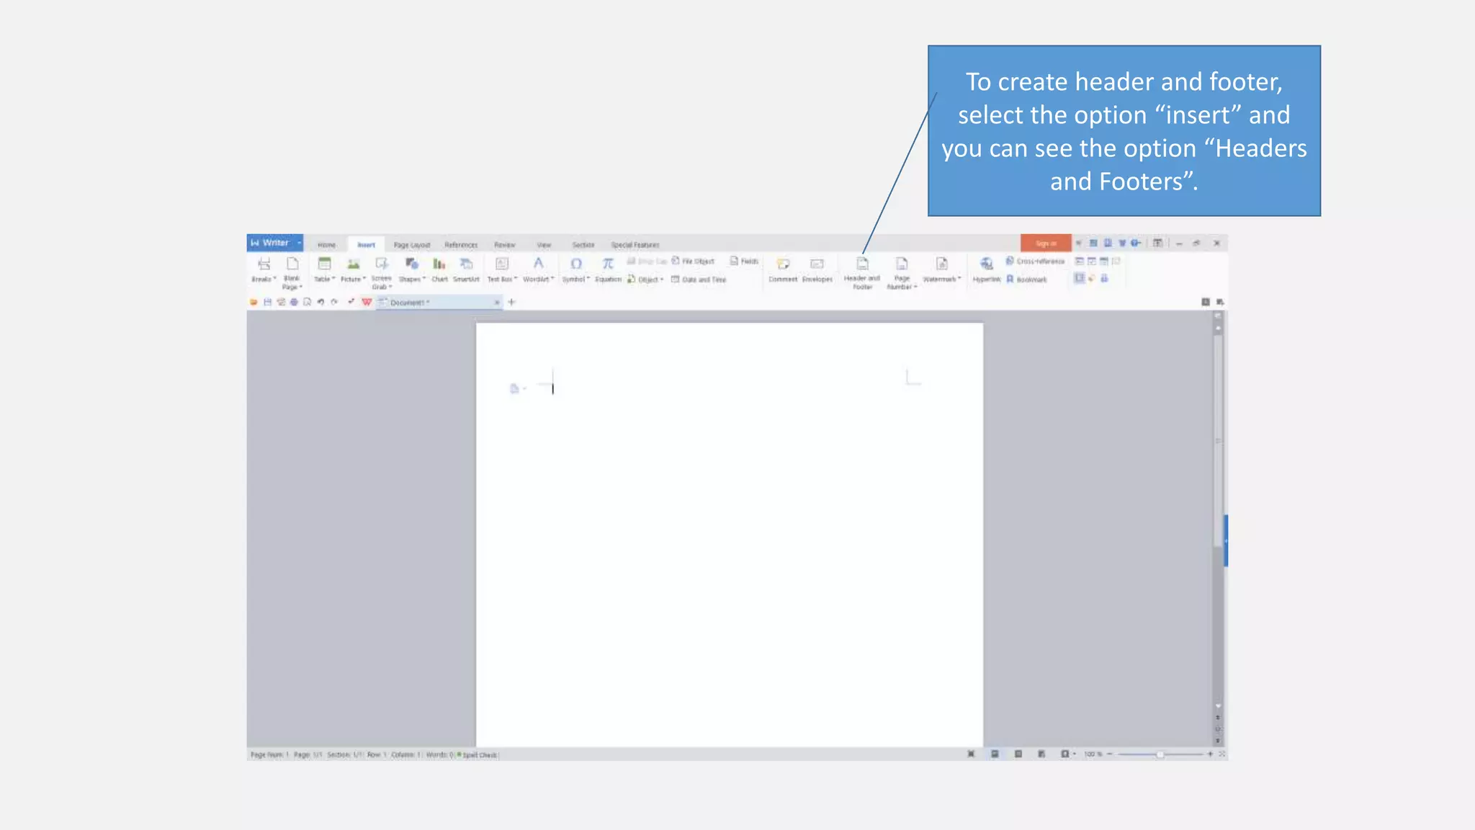1475x830 pixels.
Task: Switch to the Review tab
Action: (x=505, y=245)
